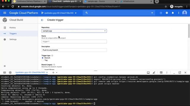This screenshot has height=106, width=190.
Task: Click the Cloud Shell laptop session icon
Action: click(x=148, y=73)
